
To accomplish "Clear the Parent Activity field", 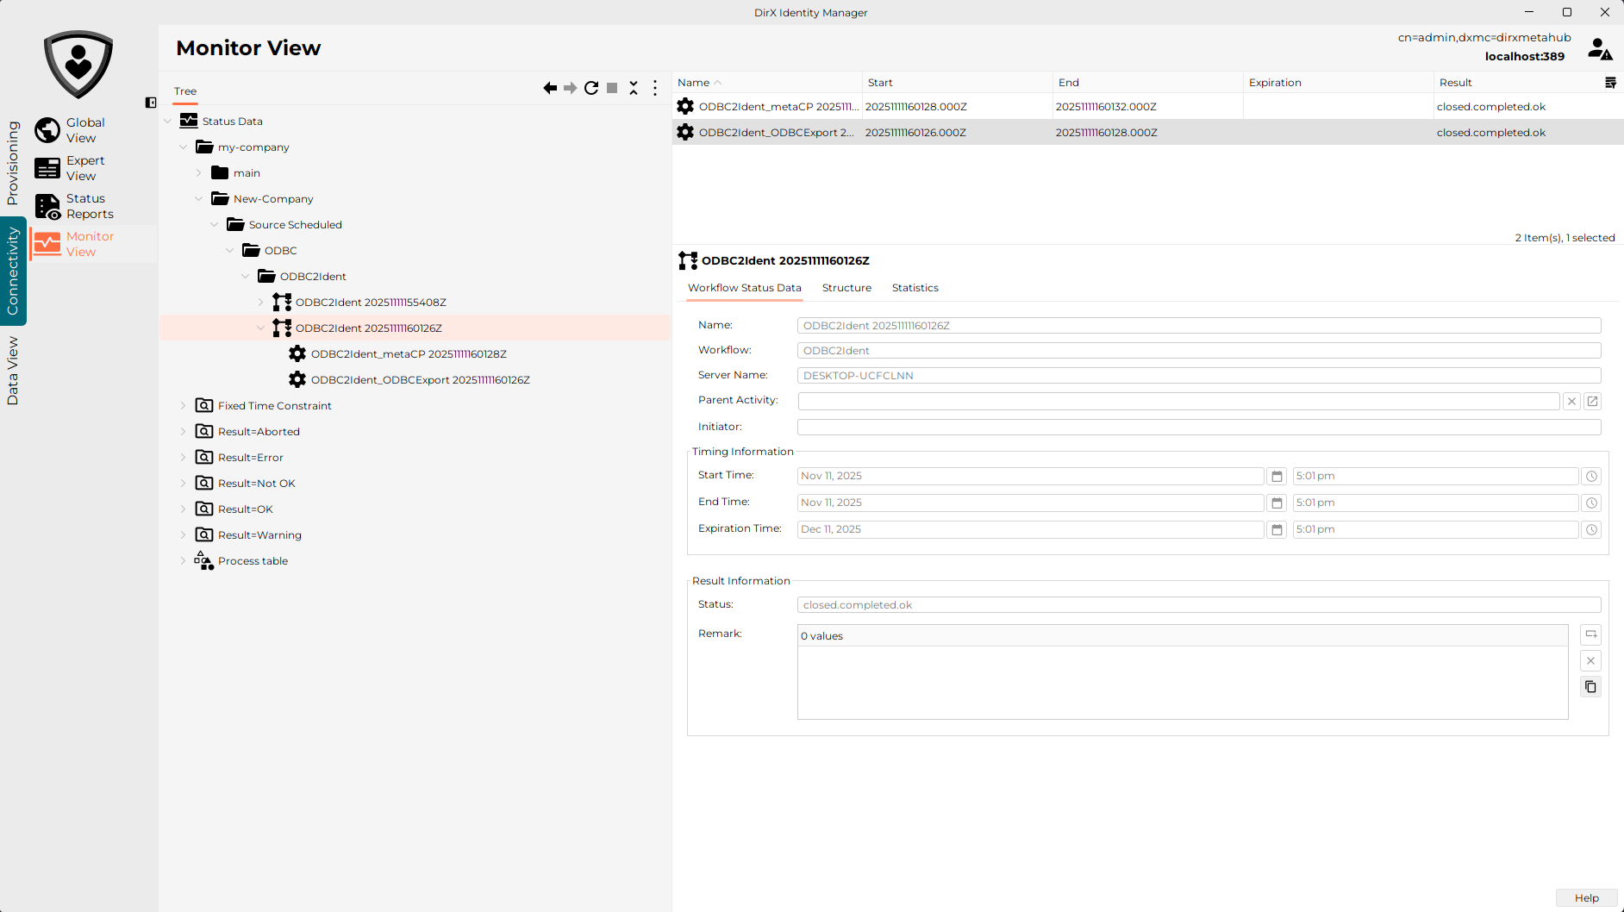I will pyautogui.click(x=1571, y=402).
